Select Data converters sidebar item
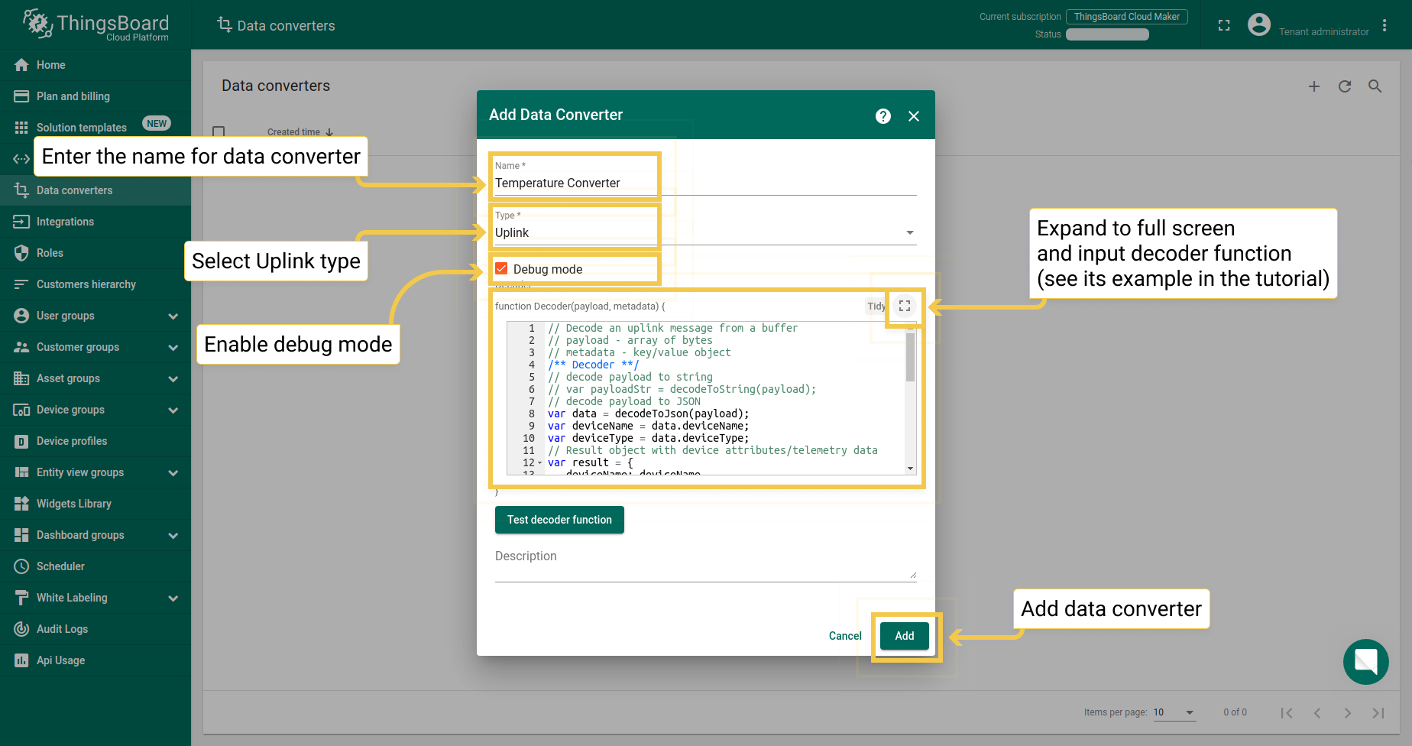The width and height of the screenshot is (1412, 746). click(96, 190)
